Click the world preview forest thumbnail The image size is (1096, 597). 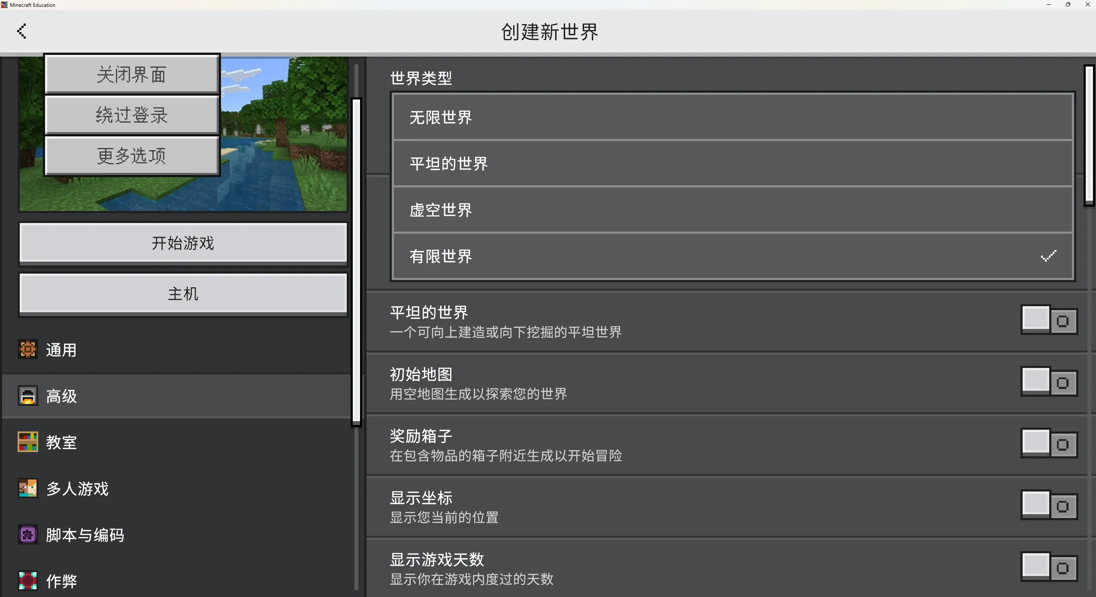point(283,172)
